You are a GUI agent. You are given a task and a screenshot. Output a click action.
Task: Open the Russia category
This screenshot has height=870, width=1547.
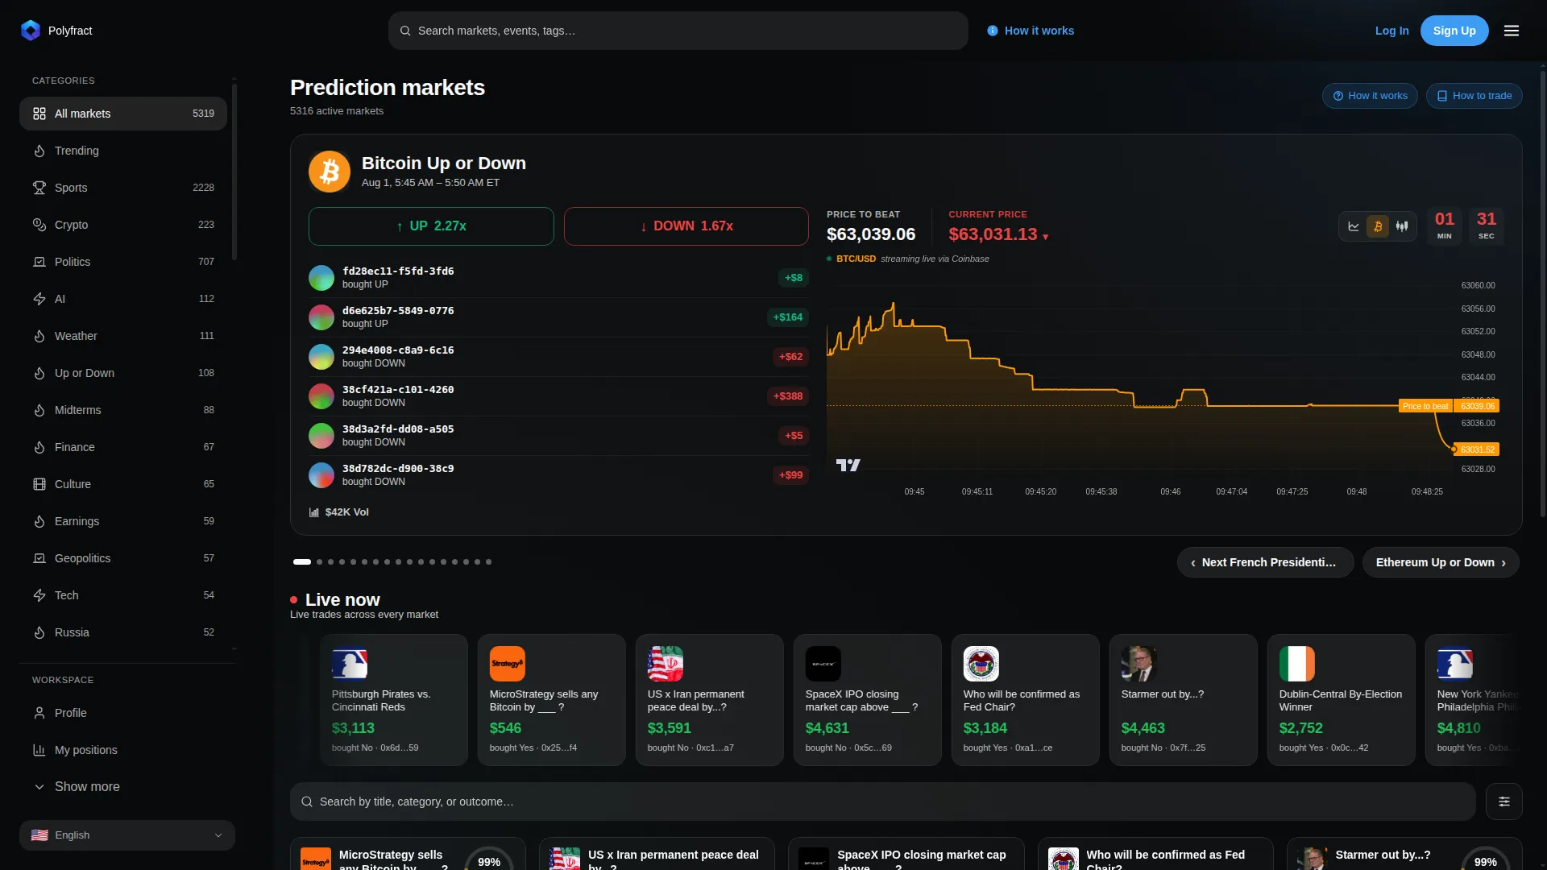coord(123,632)
